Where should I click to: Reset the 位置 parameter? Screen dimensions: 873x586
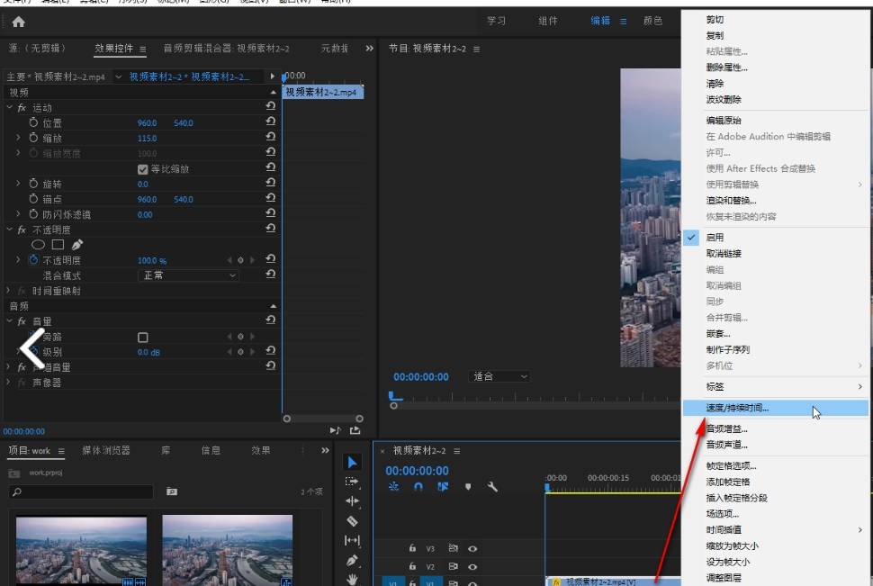tap(271, 122)
